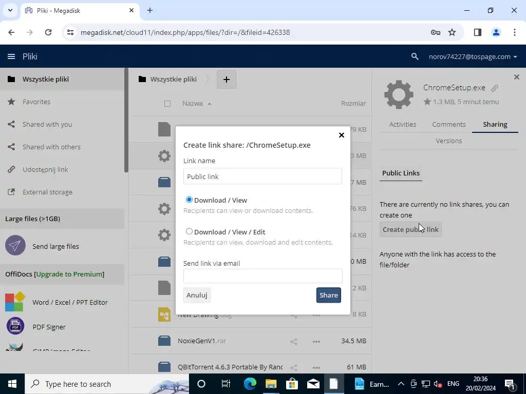Open the password manager key icon
526x394 pixels.
pos(436,32)
